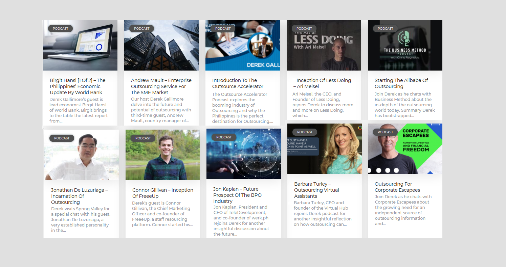Viewport: 506px width, 267px height.
Task: Click excerpt starting "Ari Meisel, the CEO, and Founder"
Action: pos(323,105)
